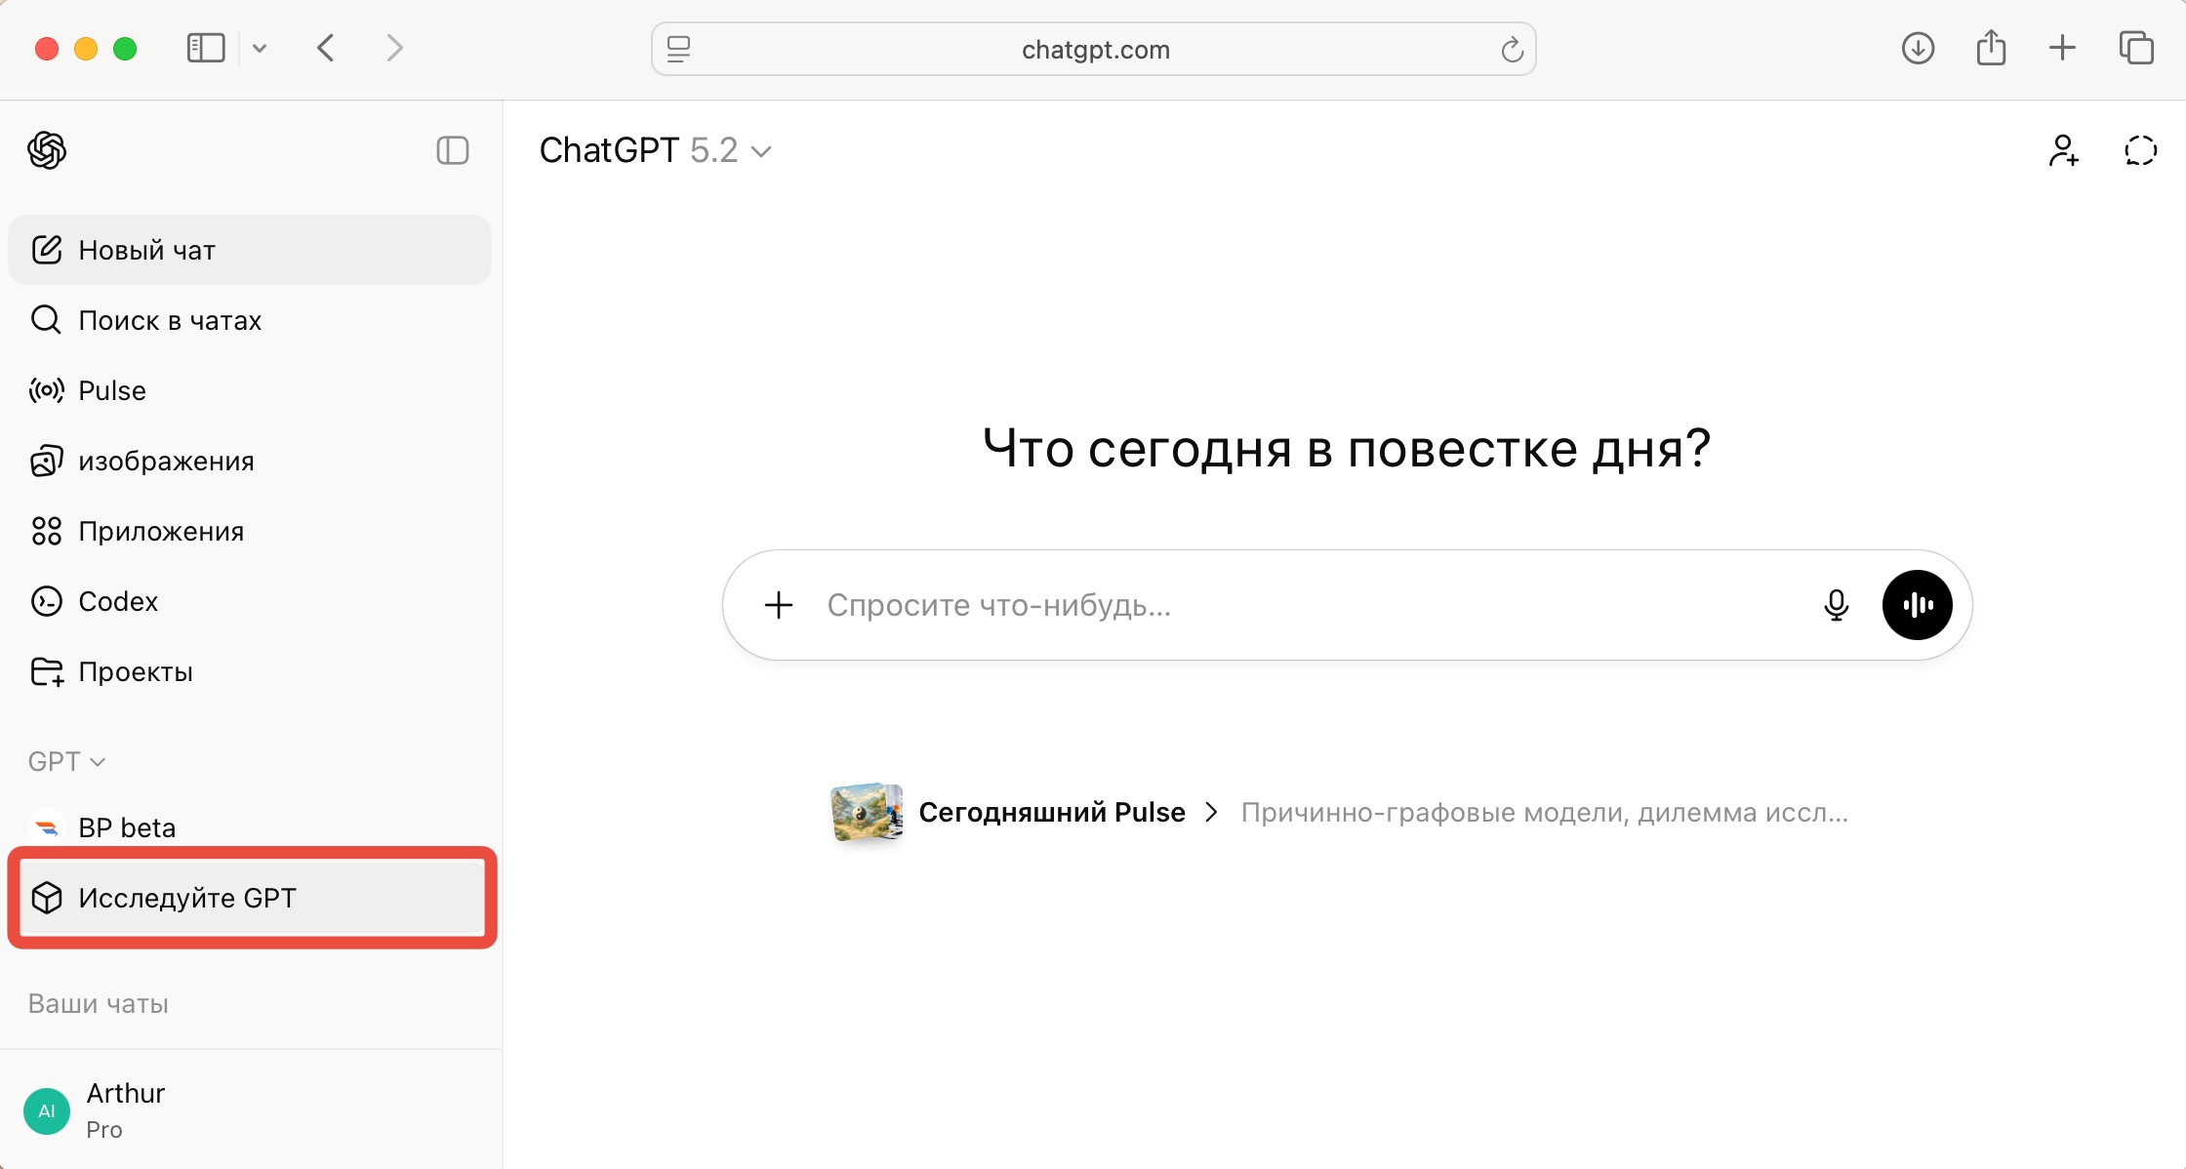Open a new Safari tab
This screenshot has height=1169, width=2186.
coord(2063,48)
